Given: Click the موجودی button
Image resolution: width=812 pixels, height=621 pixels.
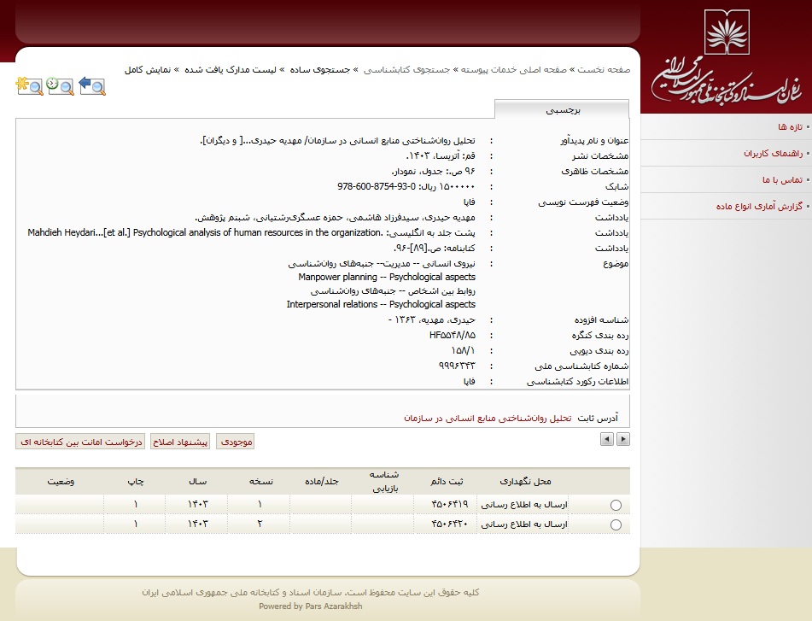Looking at the screenshot, I should click(x=235, y=442).
